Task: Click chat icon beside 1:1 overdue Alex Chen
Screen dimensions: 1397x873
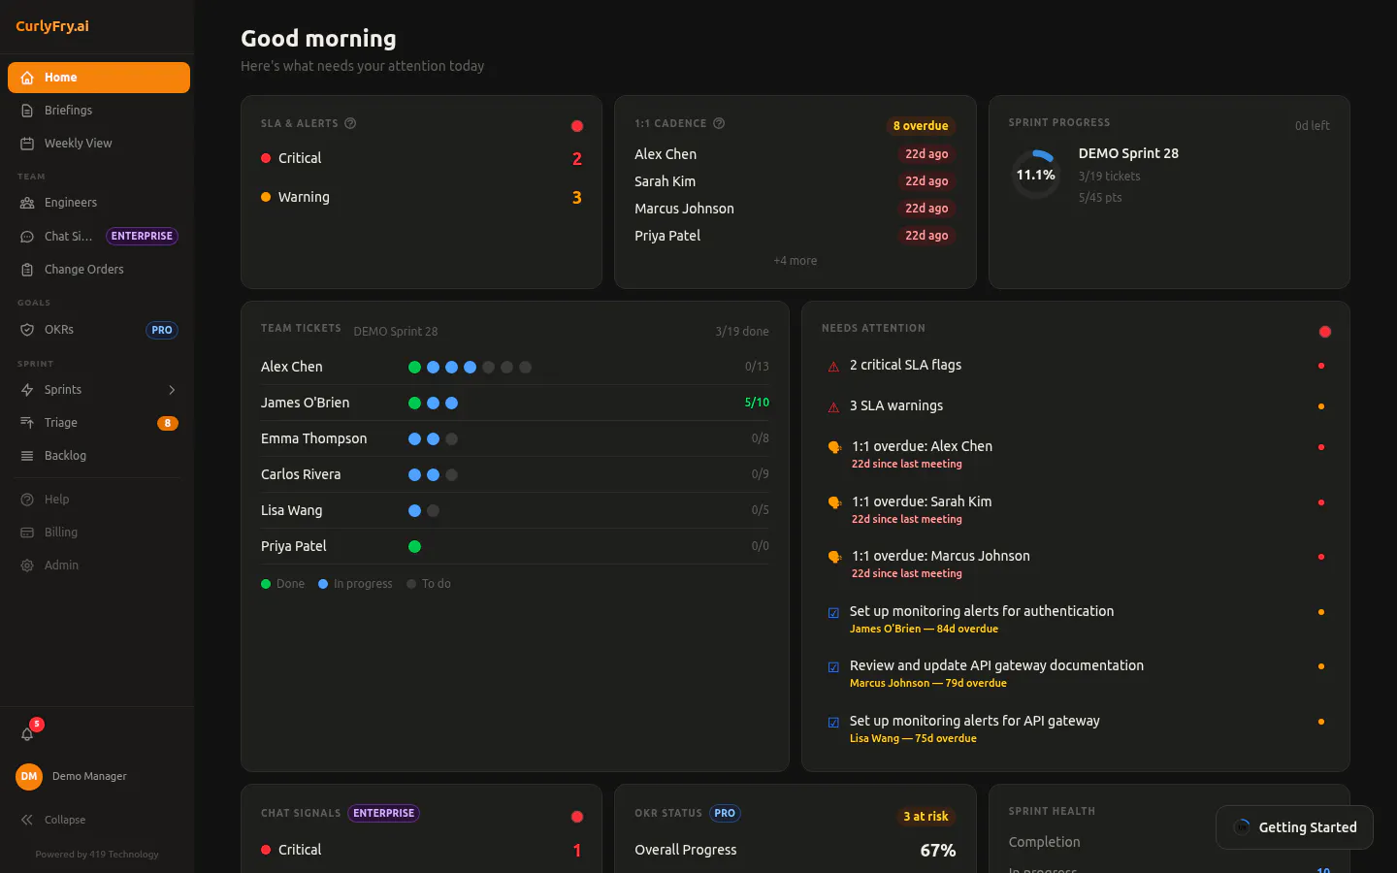Action: (x=834, y=447)
